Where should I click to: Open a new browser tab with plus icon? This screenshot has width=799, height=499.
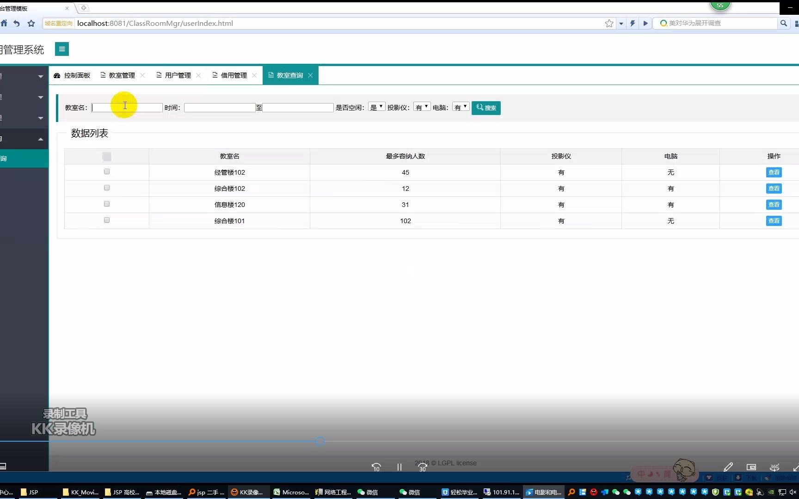tap(84, 8)
